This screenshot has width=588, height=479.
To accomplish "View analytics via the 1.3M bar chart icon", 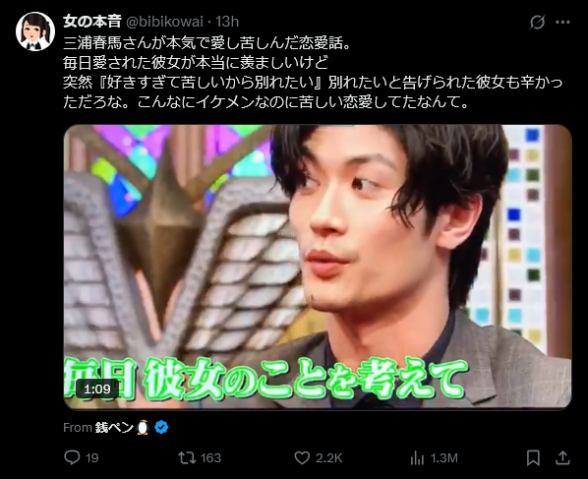I will click(x=417, y=457).
